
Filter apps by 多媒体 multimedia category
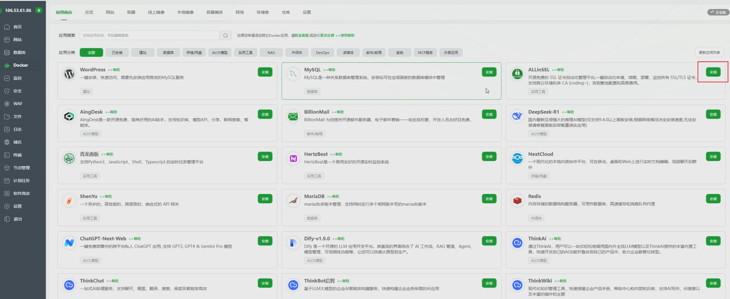pyautogui.click(x=348, y=53)
